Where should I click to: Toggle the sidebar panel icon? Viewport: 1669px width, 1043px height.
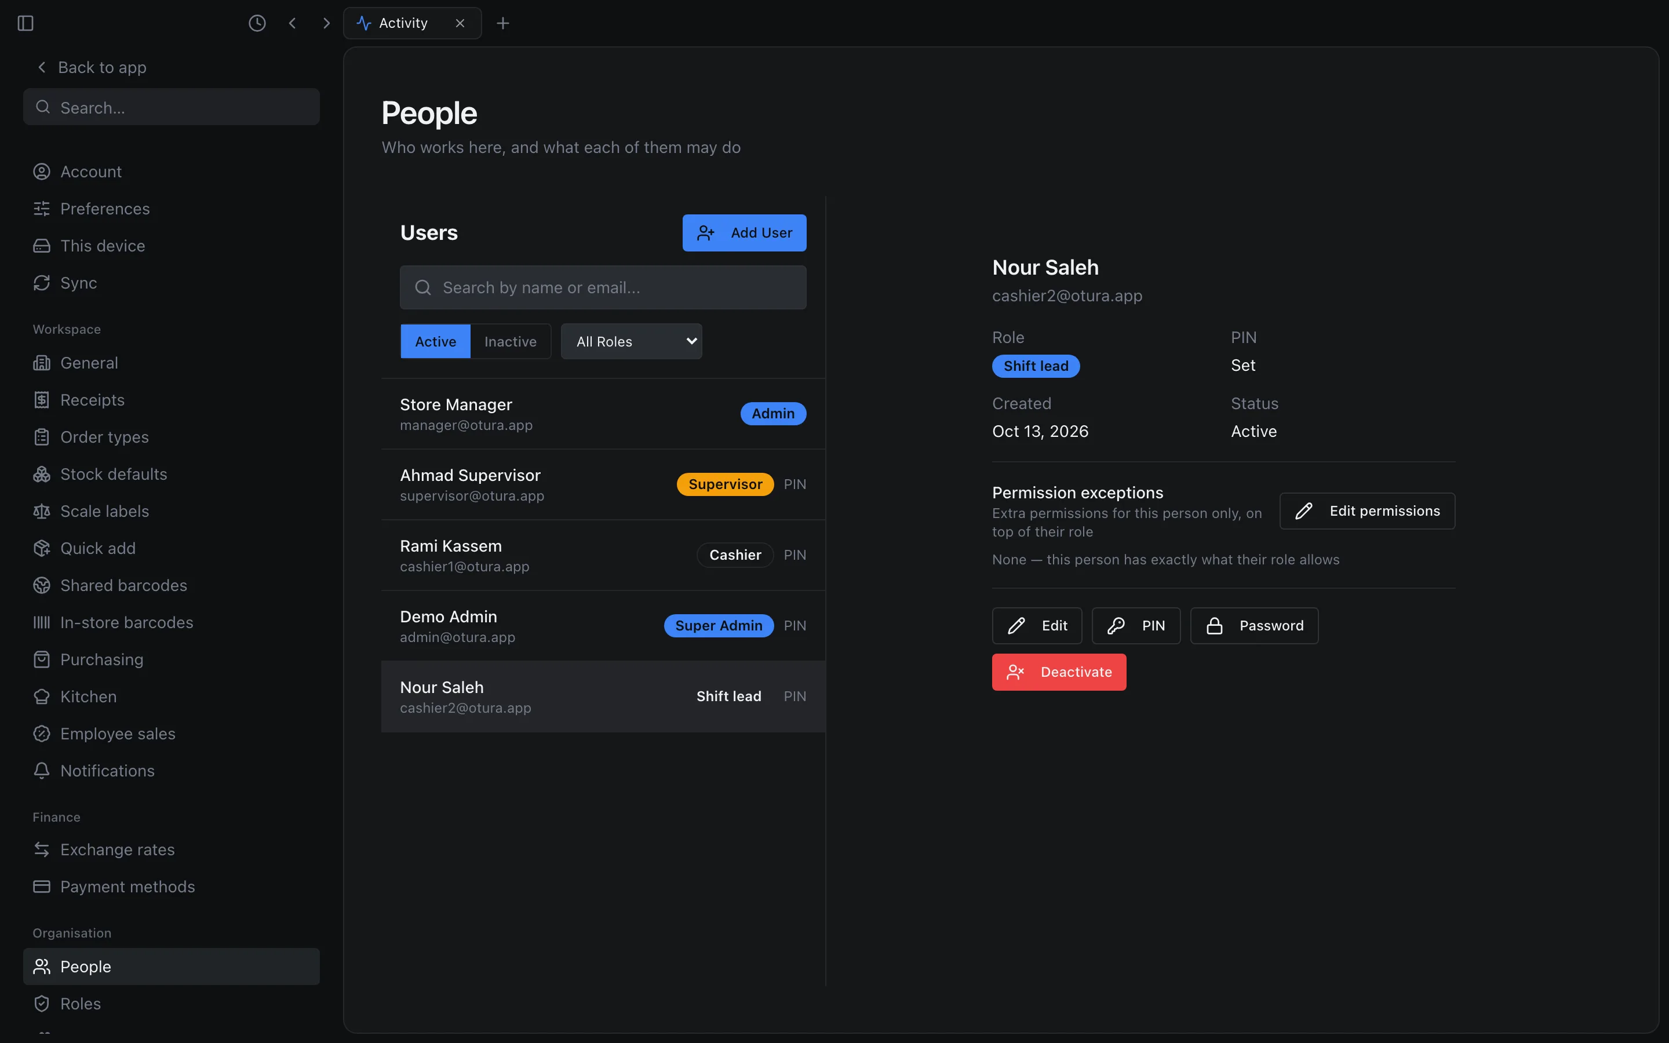[x=25, y=23]
